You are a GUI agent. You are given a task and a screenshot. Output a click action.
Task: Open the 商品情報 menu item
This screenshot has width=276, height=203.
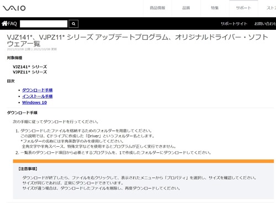click(x=157, y=8)
